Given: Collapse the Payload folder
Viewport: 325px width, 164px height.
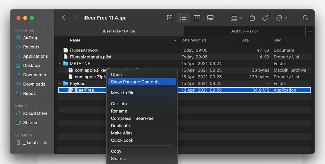Looking at the screenshot, I should pos(60,84).
